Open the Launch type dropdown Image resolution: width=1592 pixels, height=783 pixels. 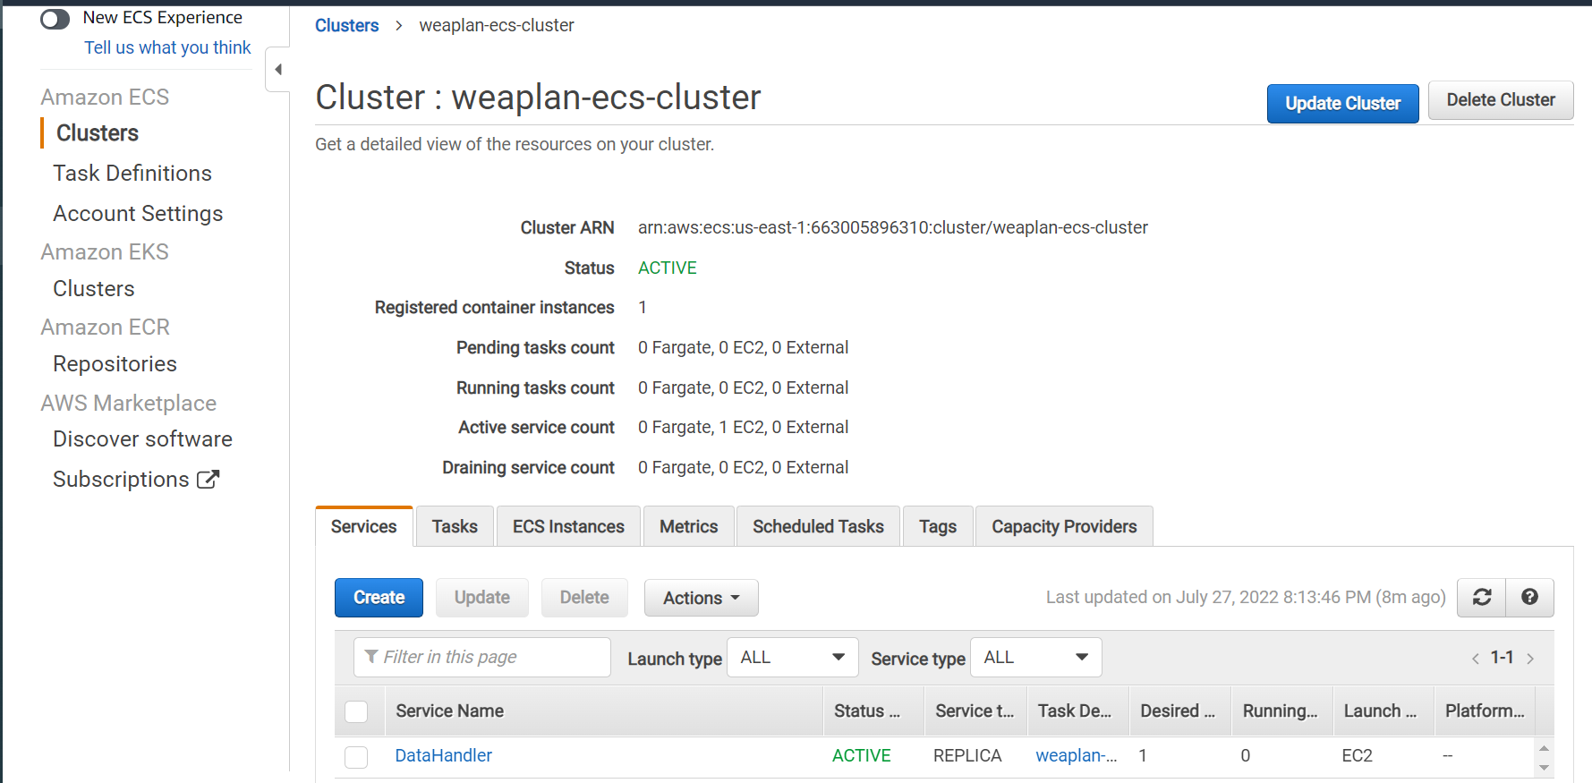[x=793, y=657]
